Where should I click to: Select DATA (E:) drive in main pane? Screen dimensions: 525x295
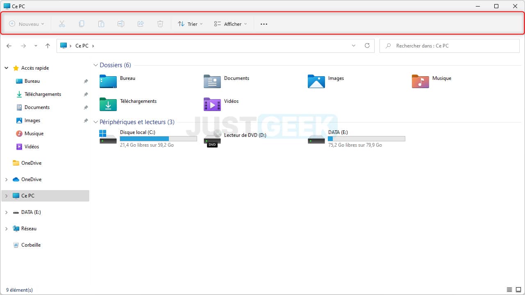(357, 138)
